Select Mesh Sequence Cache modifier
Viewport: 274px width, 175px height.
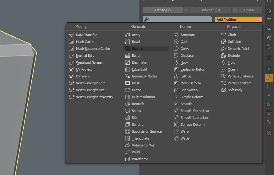click(x=93, y=49)
